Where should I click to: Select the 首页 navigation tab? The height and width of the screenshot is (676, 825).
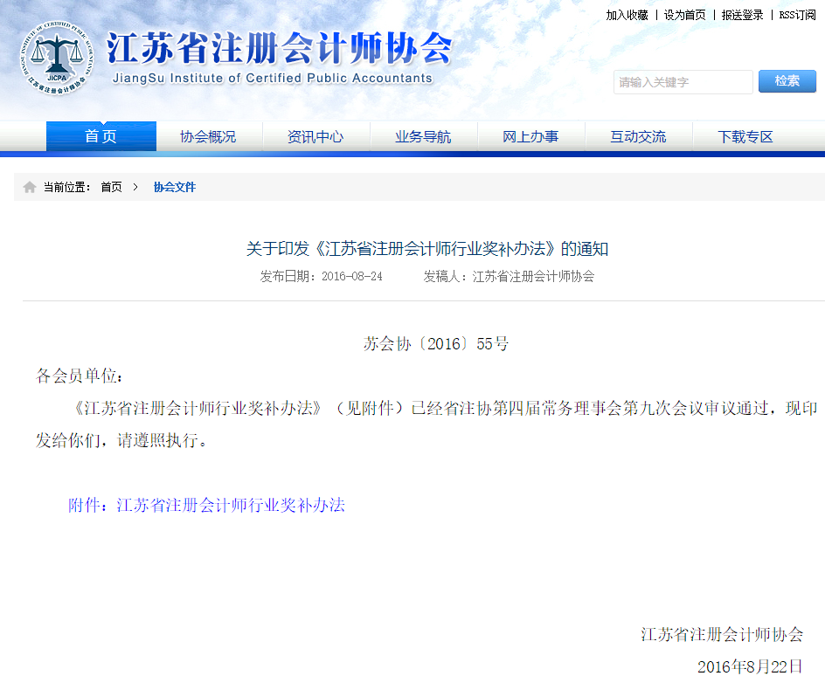click(x=101, y=136)
